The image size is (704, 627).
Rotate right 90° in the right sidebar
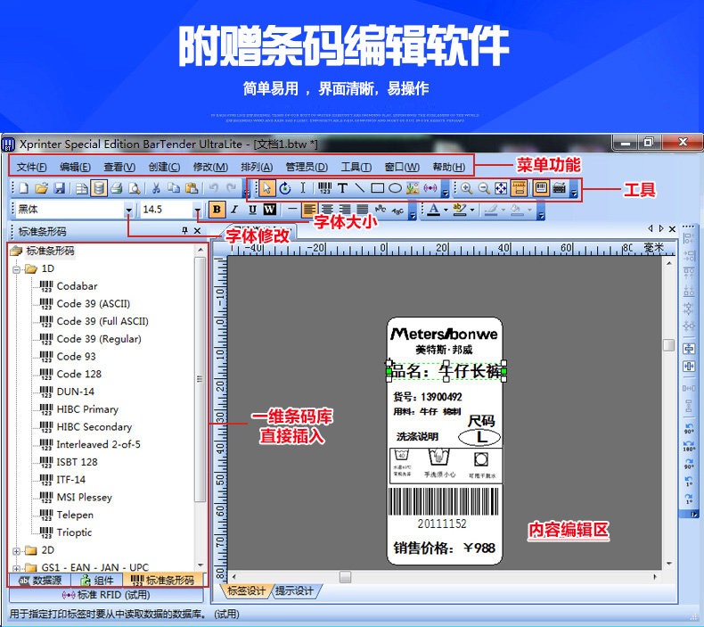click(x=689, y=464)
